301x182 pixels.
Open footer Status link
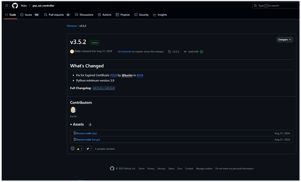click(x=171, y=168)
